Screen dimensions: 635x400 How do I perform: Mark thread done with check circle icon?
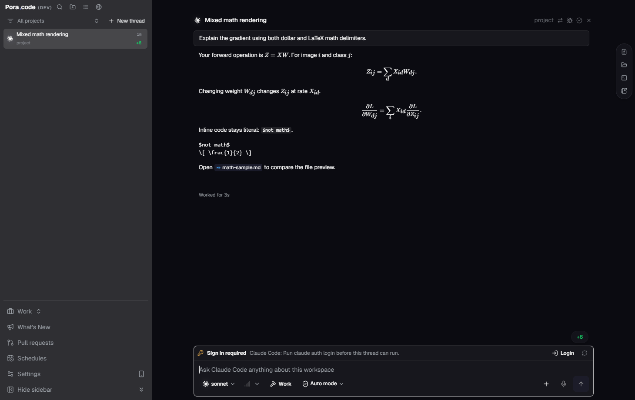tap(579, 20)
